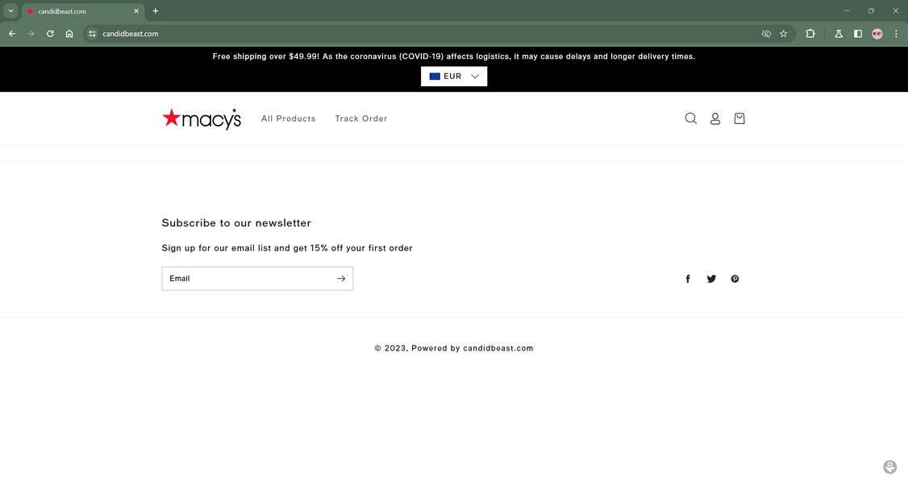Click inside the Email subscription field
Image resolution: width=908 pixels, height=485 pixels.
tap(242, 278)
